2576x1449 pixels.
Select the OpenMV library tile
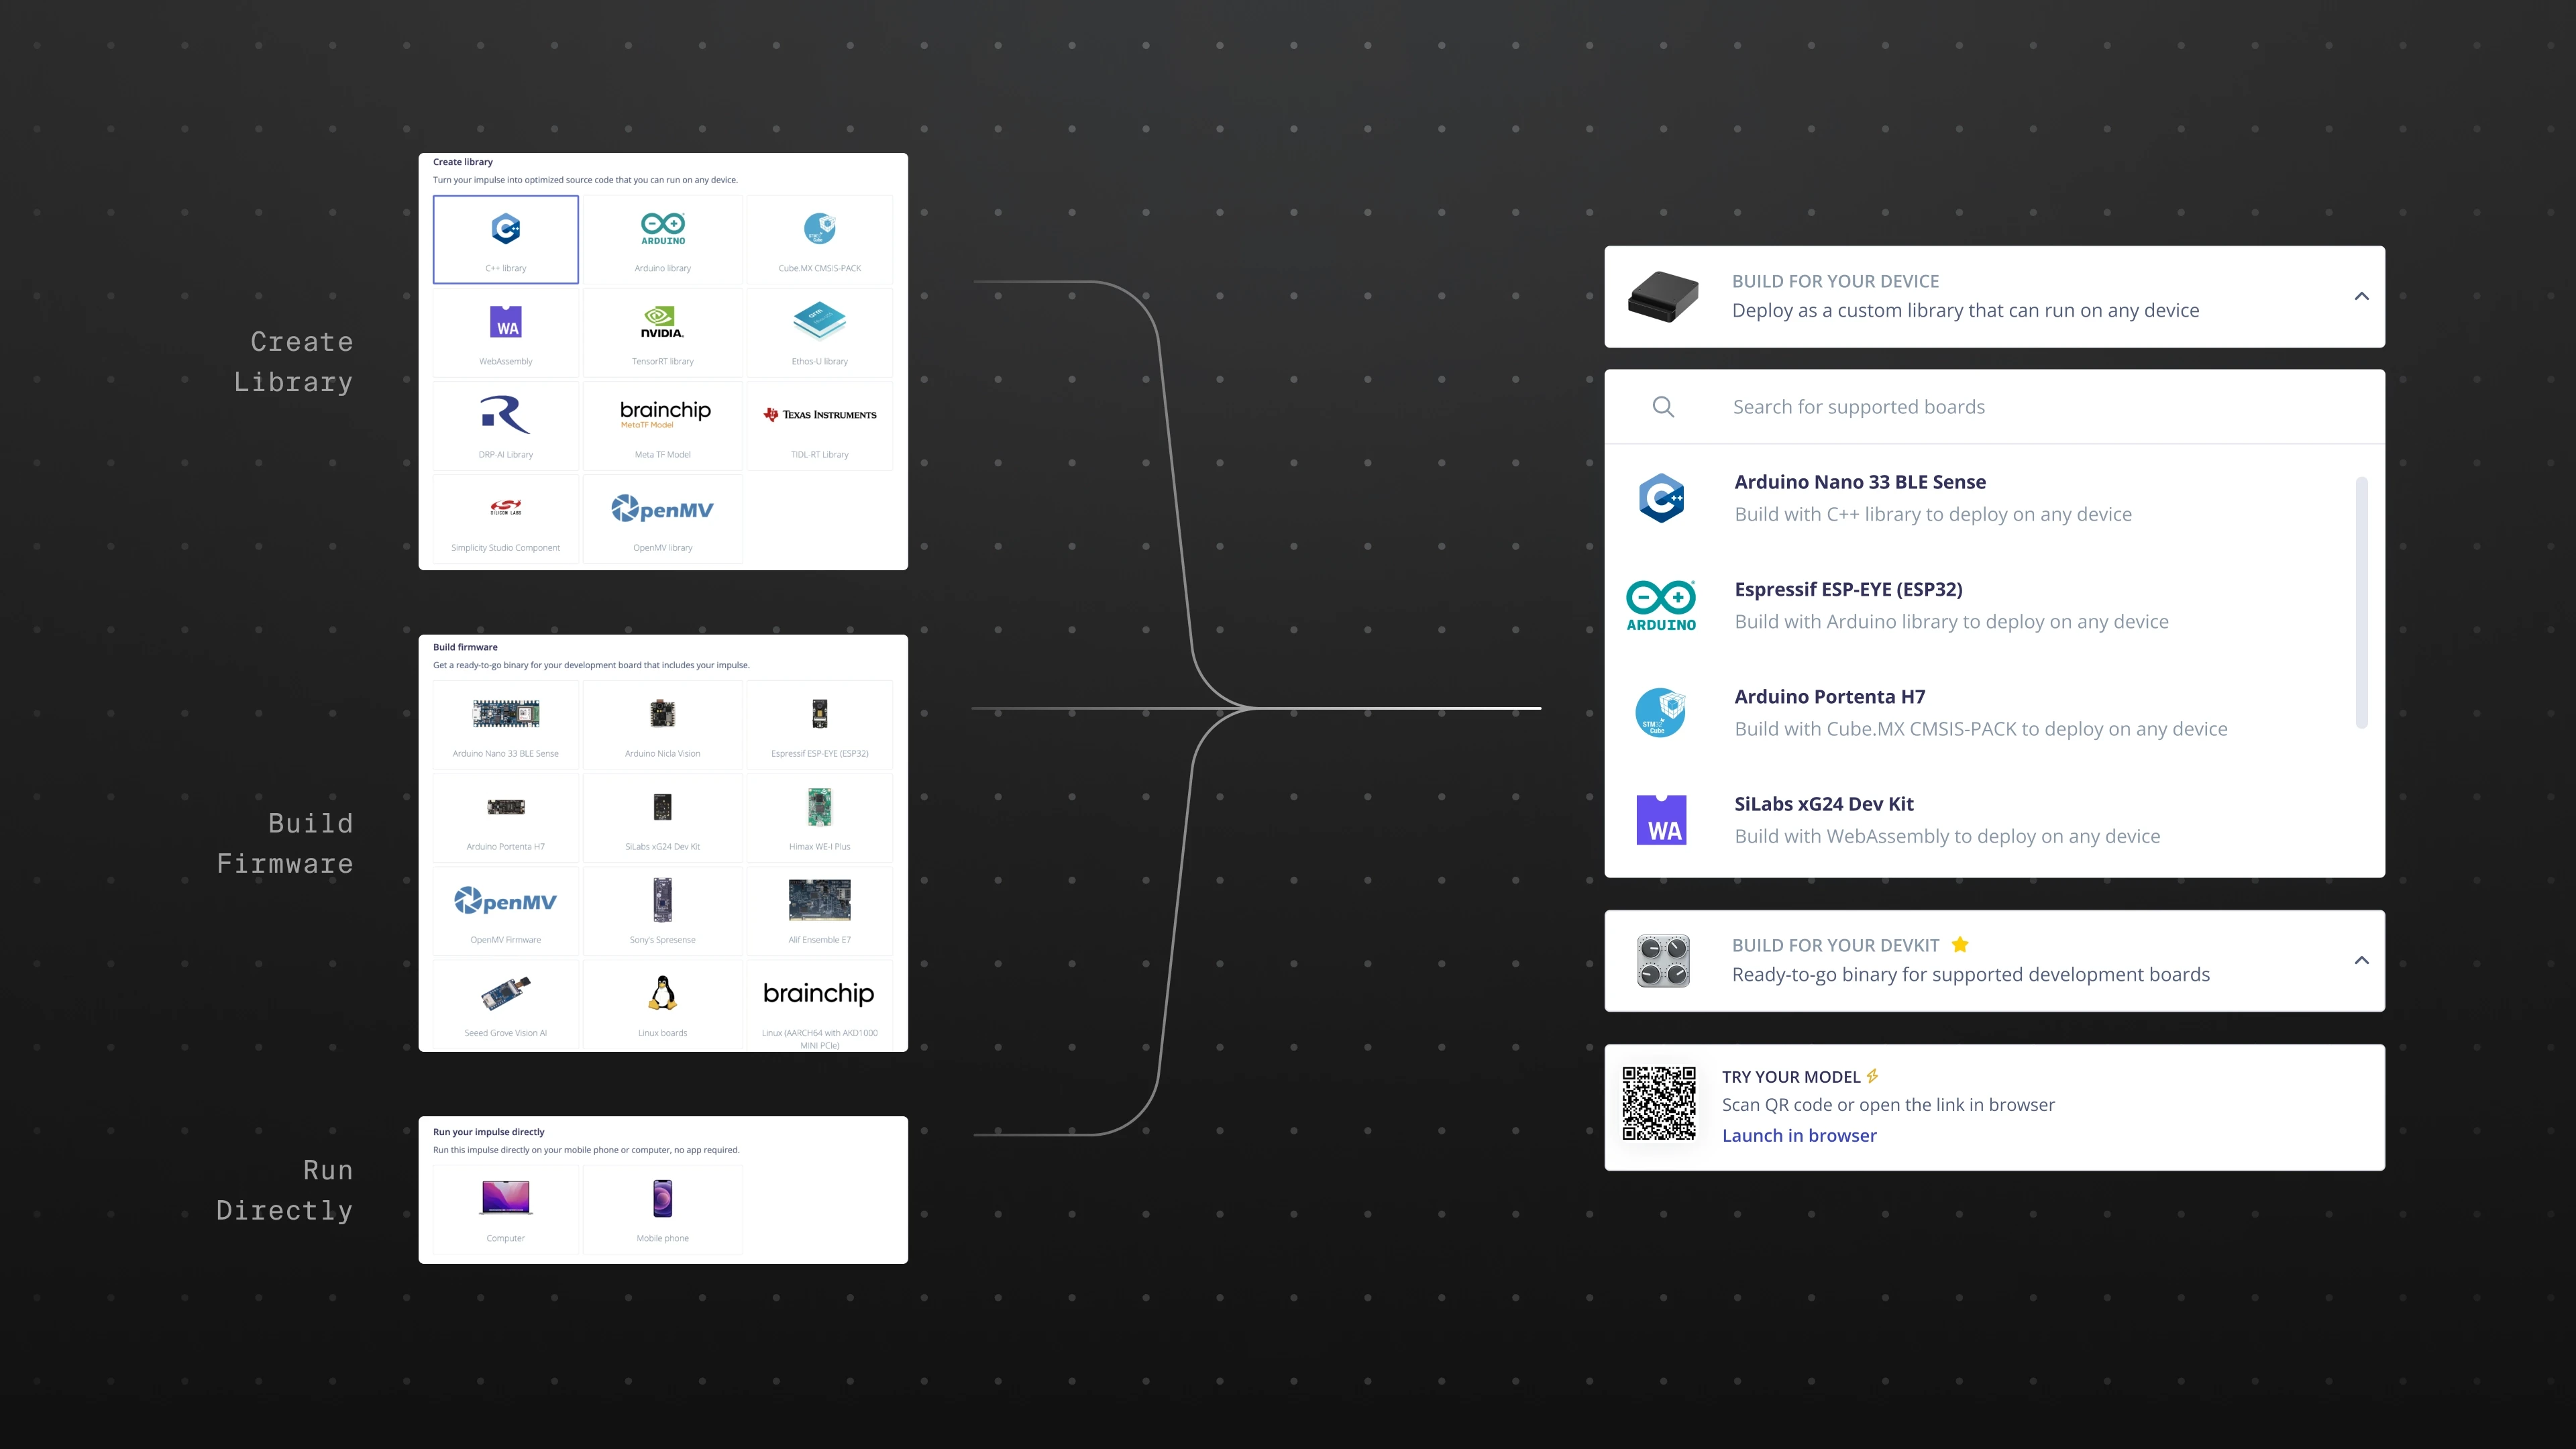[x=662, y=519]
